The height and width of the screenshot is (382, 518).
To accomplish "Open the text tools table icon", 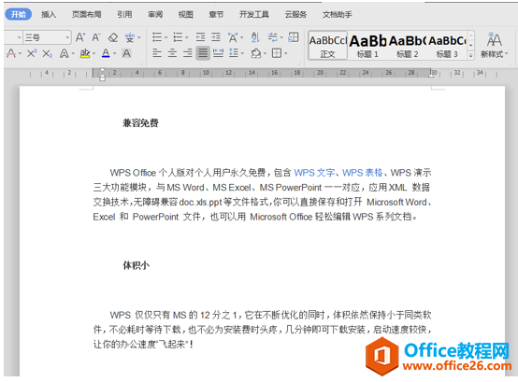I will click(294, 37).
